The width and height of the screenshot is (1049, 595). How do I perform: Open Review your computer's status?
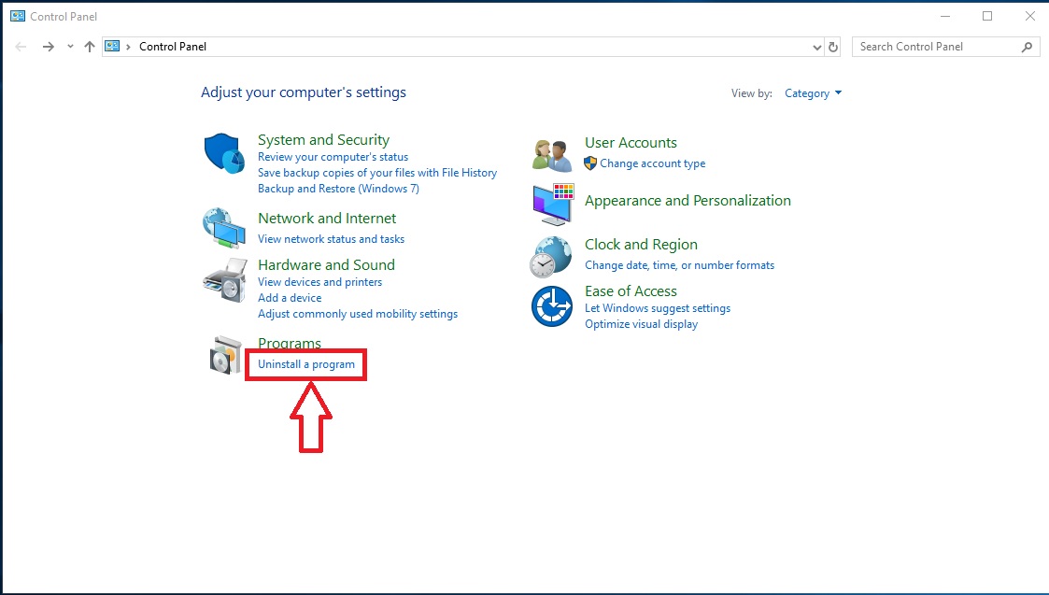333,157
